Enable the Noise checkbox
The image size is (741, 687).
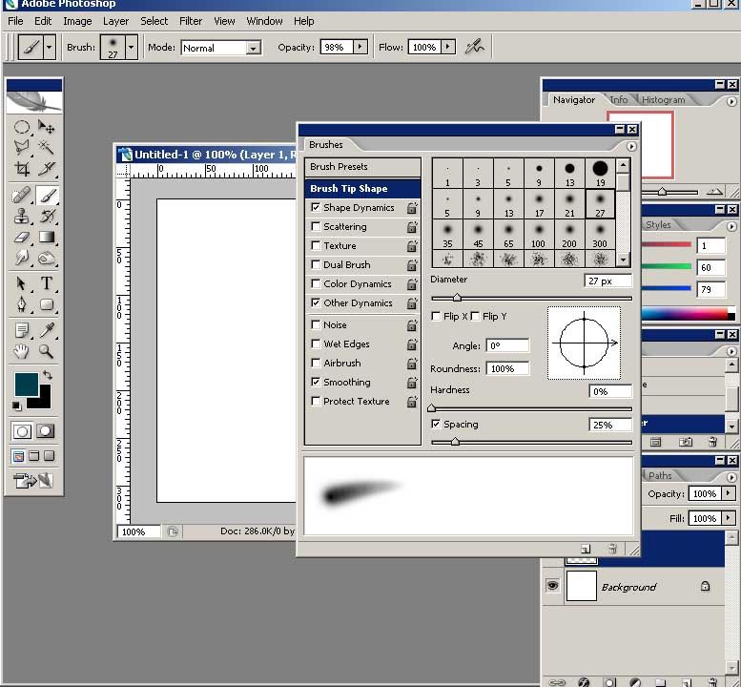point(316,324)
